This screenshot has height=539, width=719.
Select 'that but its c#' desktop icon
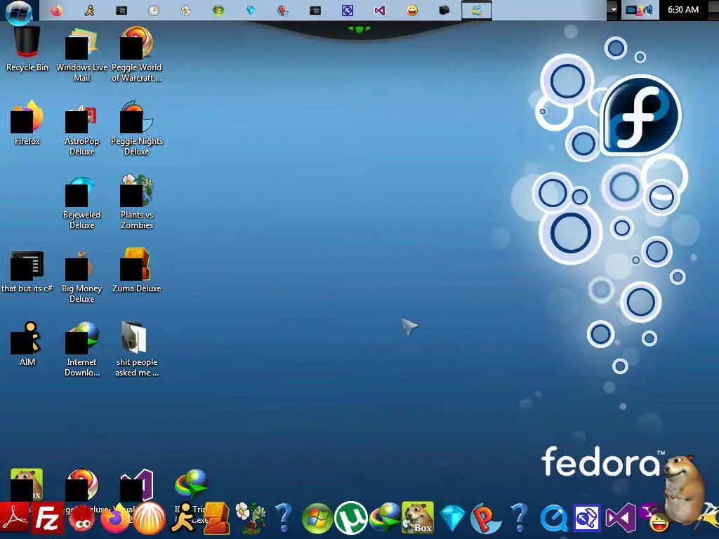coord(27,272)
